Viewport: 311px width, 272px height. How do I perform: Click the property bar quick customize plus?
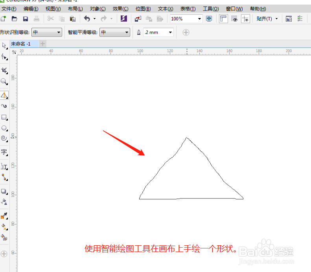tap(186, 32)
